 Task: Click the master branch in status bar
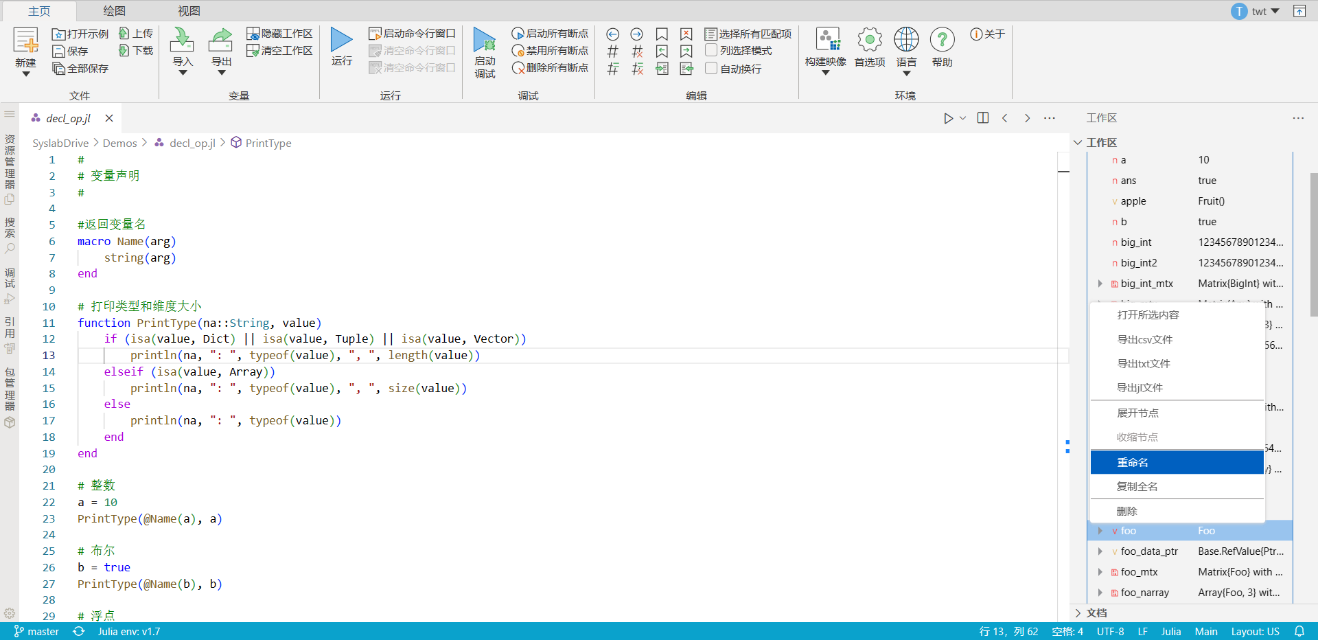36,631
